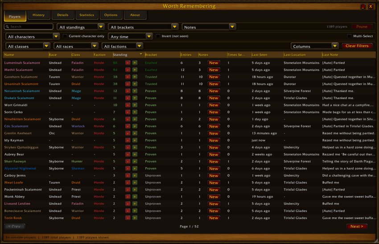Switch to the History tab
Image resolution: width=379 pixels, height=244 pixels.
39,15
